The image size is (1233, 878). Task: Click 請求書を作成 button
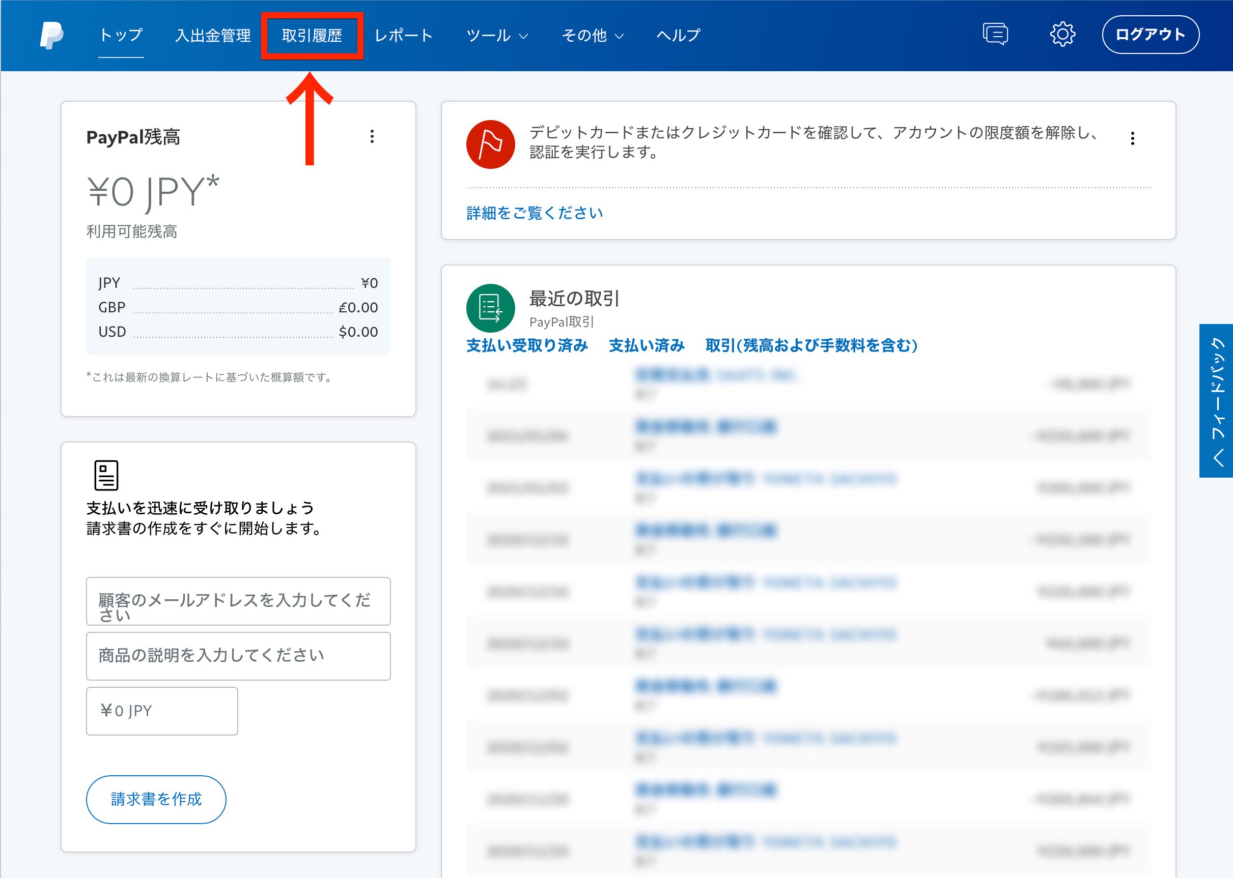156,799
